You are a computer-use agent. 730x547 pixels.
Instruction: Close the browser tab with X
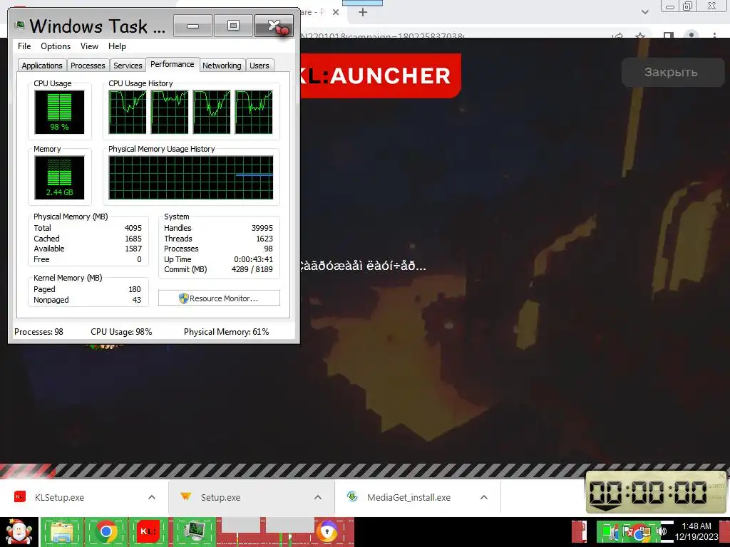336,12
